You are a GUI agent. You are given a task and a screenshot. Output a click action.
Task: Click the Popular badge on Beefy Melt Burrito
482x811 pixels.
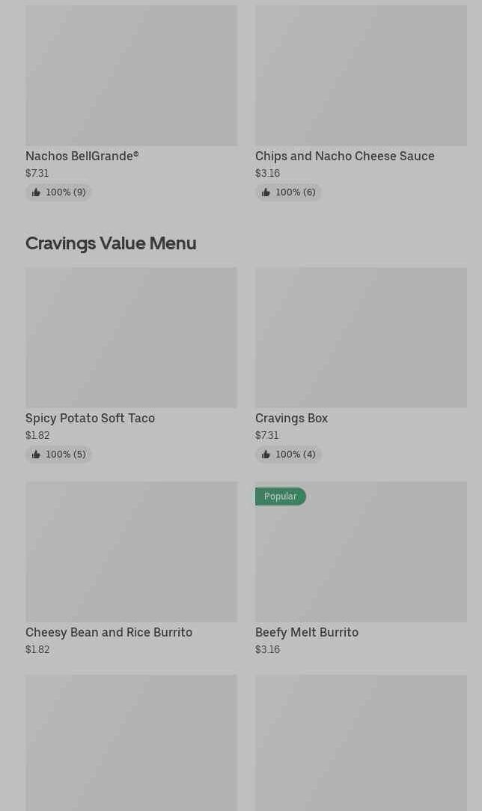coord(280,496)
